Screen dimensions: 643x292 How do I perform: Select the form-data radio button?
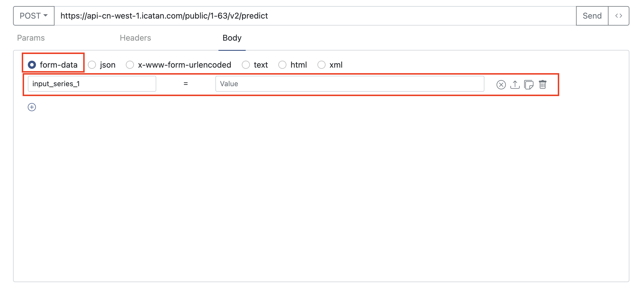32,65
